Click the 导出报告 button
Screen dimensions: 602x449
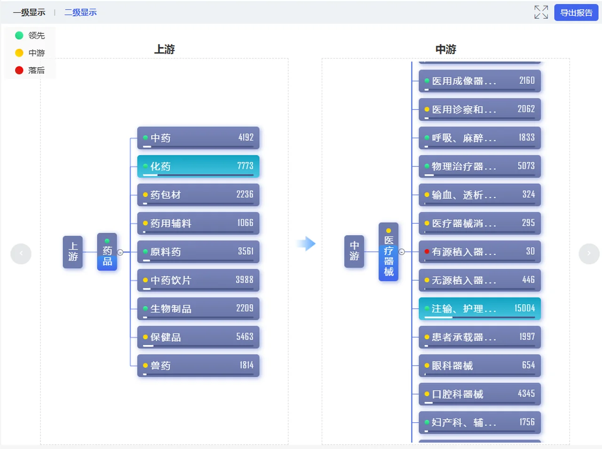tap(576, 13)
